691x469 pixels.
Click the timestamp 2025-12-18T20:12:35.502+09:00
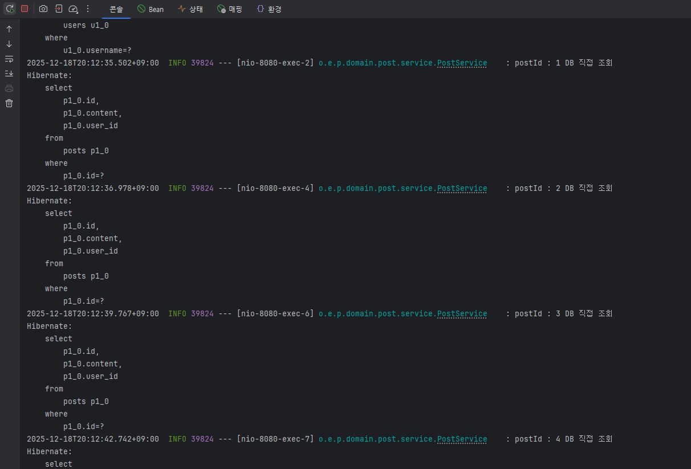(93, 63)
